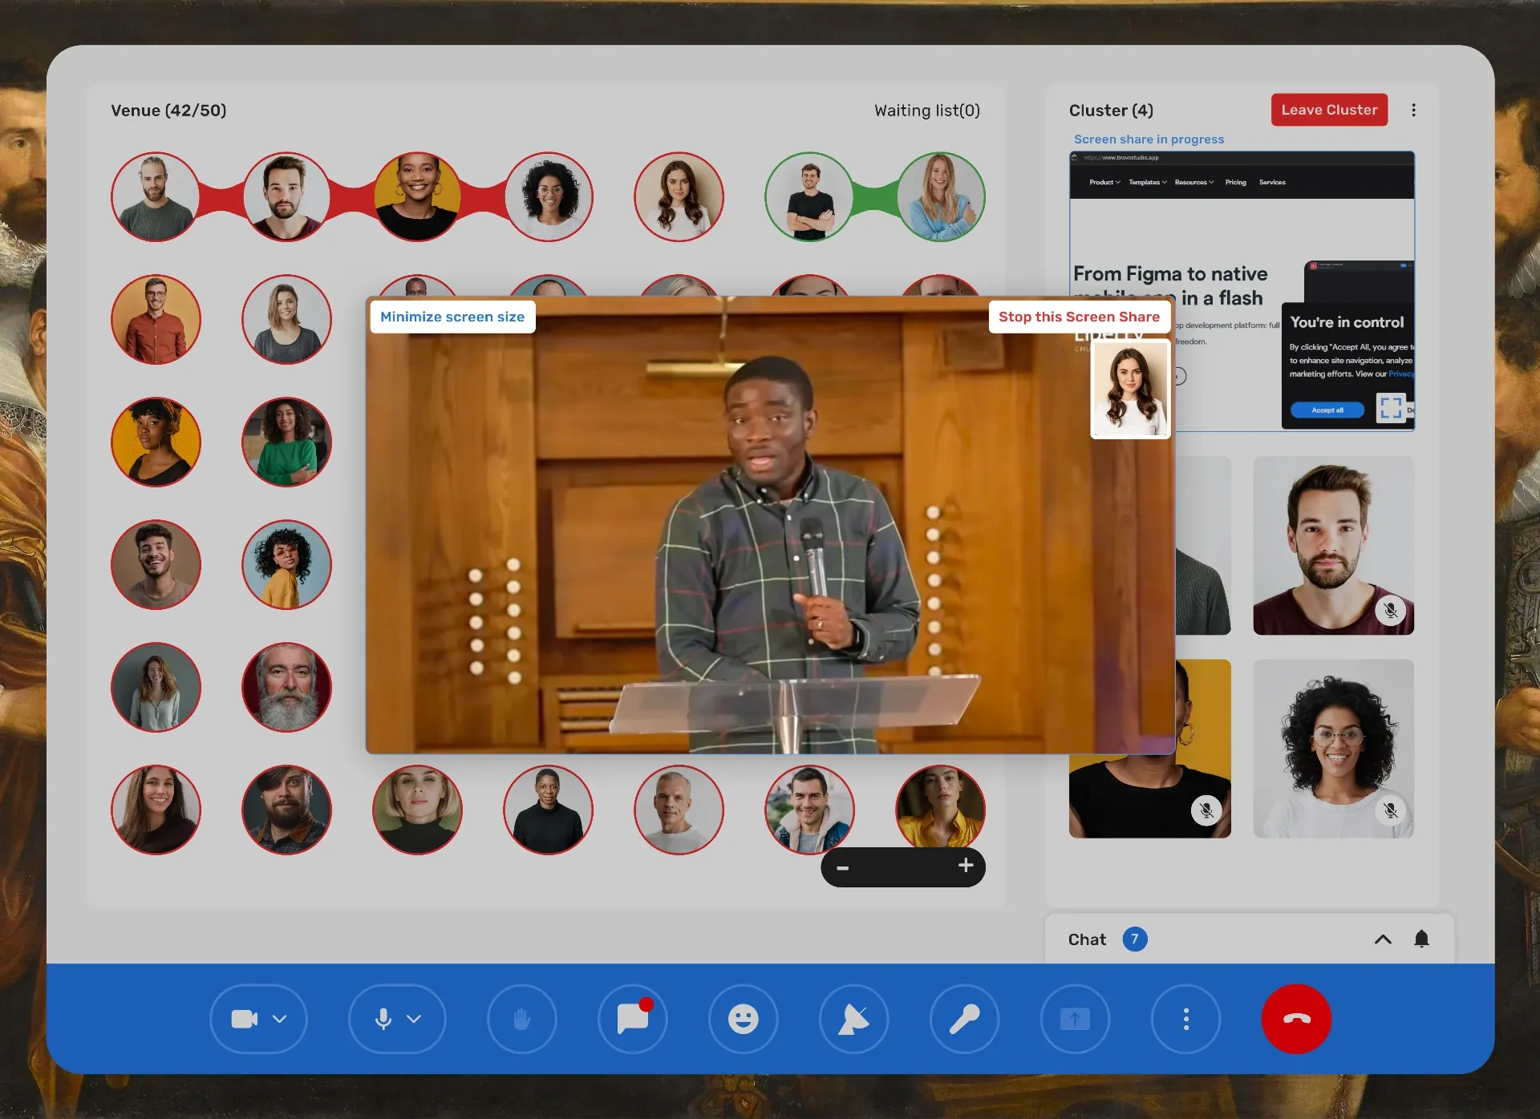The image size is (1540, 1119).
Task: Zoom out venue with minus button
Action: (842, 867)
